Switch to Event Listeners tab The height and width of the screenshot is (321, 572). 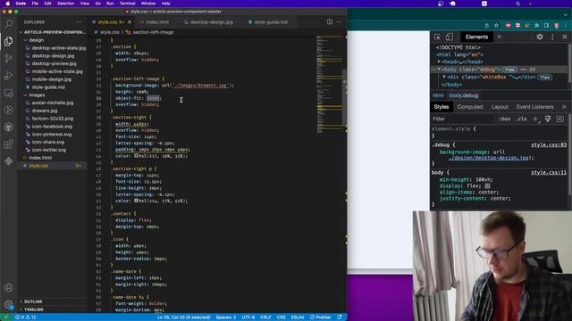(x=534, y=107)
